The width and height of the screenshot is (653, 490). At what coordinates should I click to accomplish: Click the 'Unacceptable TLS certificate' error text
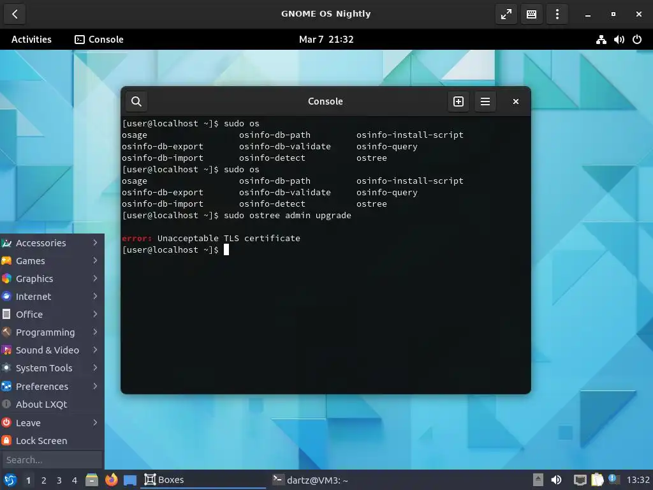coord(229,239)
